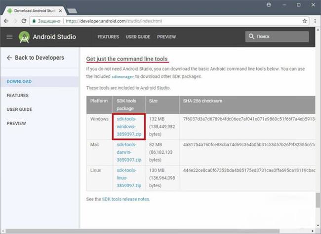
Task: Click the scrollbar up arrow
Action: pos(318,30)
